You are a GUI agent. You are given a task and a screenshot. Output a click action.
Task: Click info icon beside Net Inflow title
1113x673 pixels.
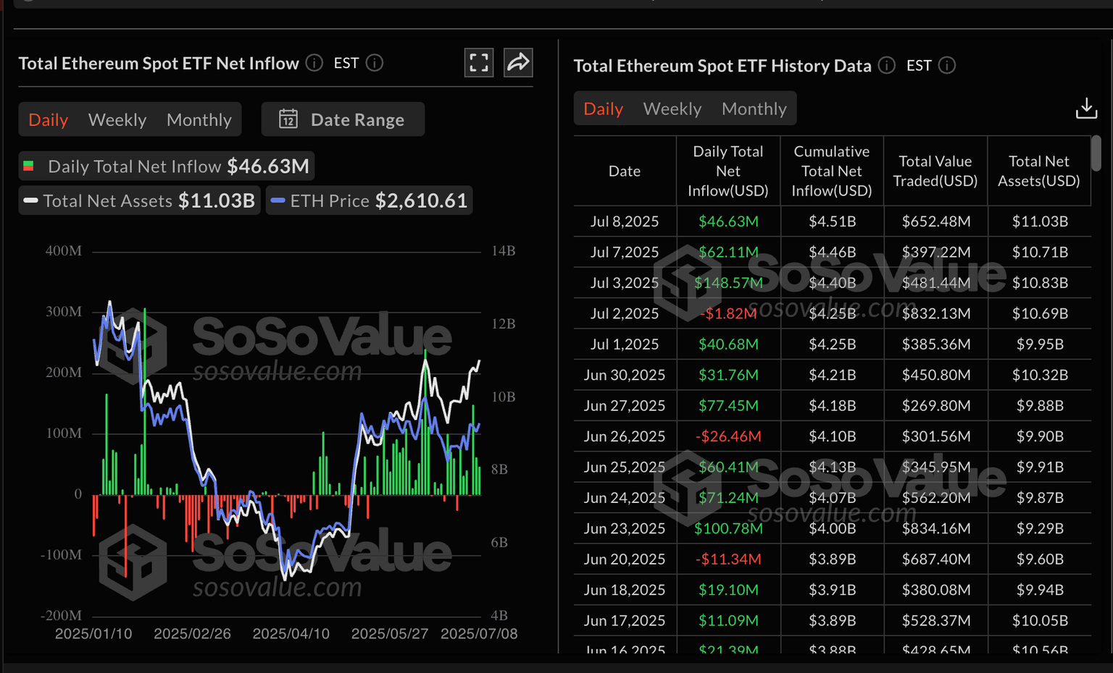[314, 63]
